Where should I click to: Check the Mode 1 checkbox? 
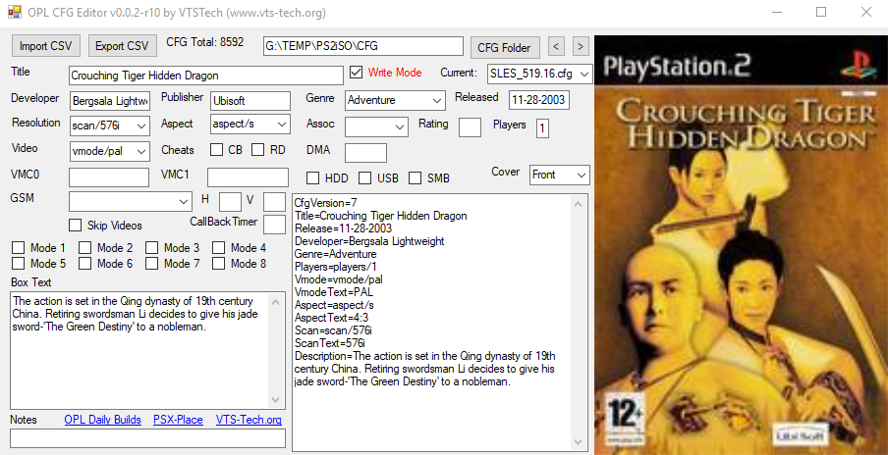pyautogui.click(x=18, y=247)
